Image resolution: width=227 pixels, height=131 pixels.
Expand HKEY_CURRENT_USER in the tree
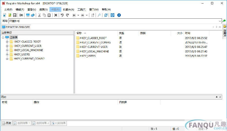pyautogui.click(x=7, y=46)
